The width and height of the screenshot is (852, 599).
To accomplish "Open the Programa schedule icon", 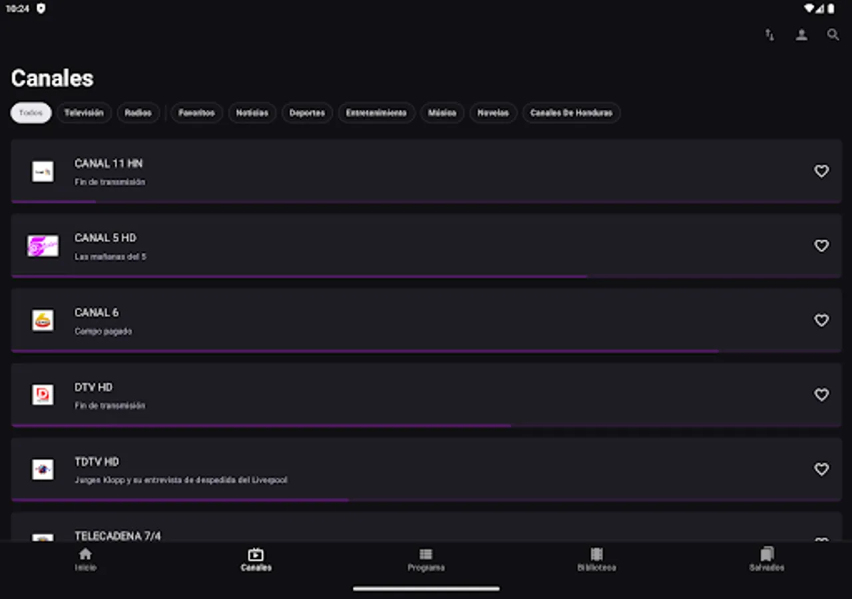I will (x=426, y=558).
